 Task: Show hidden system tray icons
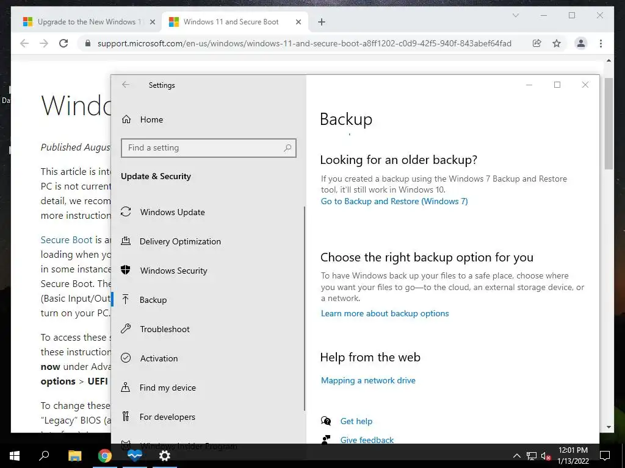(516, 456)
